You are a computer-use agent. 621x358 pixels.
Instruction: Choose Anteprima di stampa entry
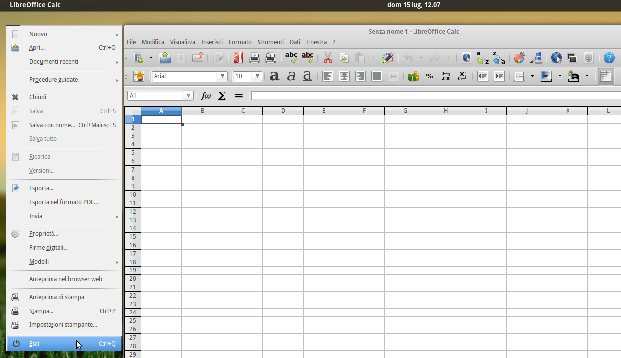coord(64,297)
